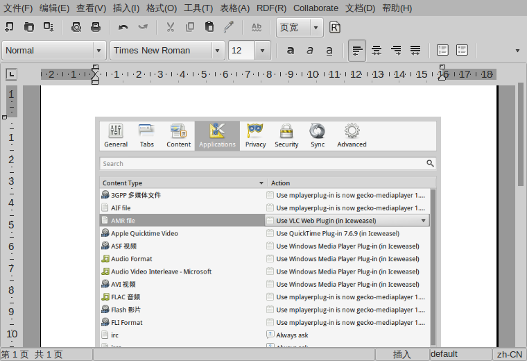Click the Spellcheck Ab icon

257,27
